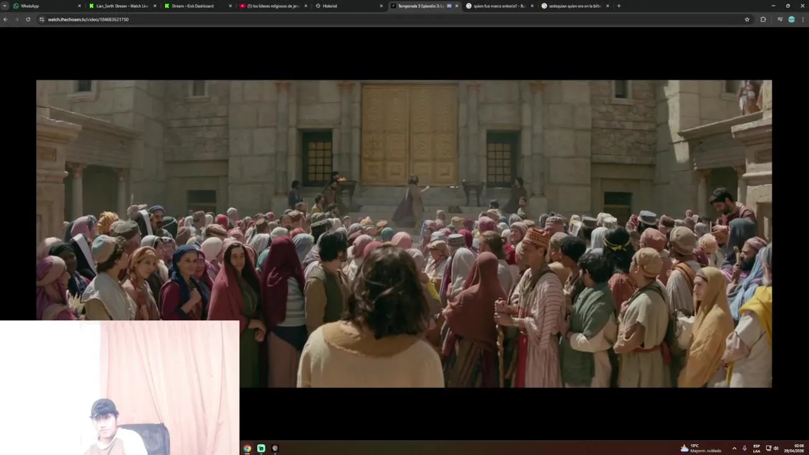This screenshot has width=809, height=455.
Task: Close the Historial tab
Action: tap(381, 6)
